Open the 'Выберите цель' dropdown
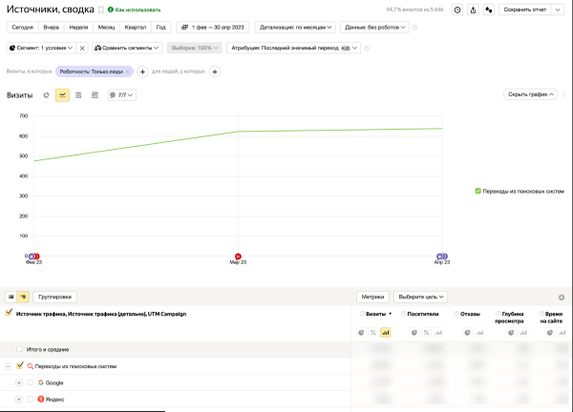Viewport: 573px width, 412px height. (421, 298)
